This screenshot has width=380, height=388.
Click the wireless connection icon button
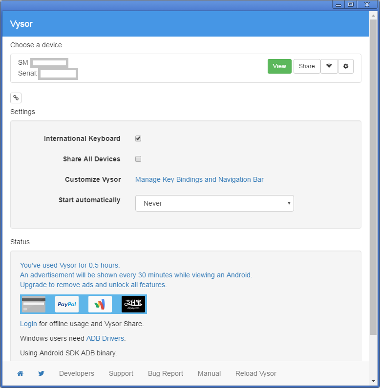(329, 66)
